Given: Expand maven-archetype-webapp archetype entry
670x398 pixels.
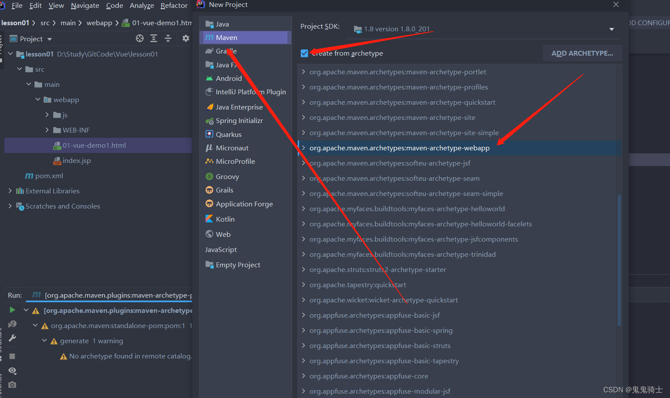Looking at the screenshot, I should 303,148.
